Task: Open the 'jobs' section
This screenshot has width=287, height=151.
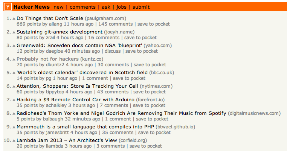Action: [121, 7]
